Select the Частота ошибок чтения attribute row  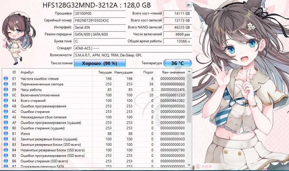[94, 78]
